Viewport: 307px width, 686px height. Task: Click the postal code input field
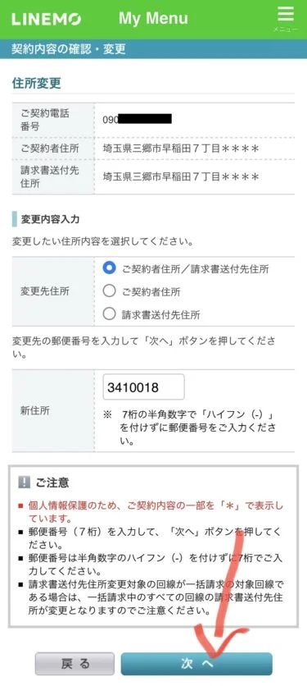[x=143, y=386]
